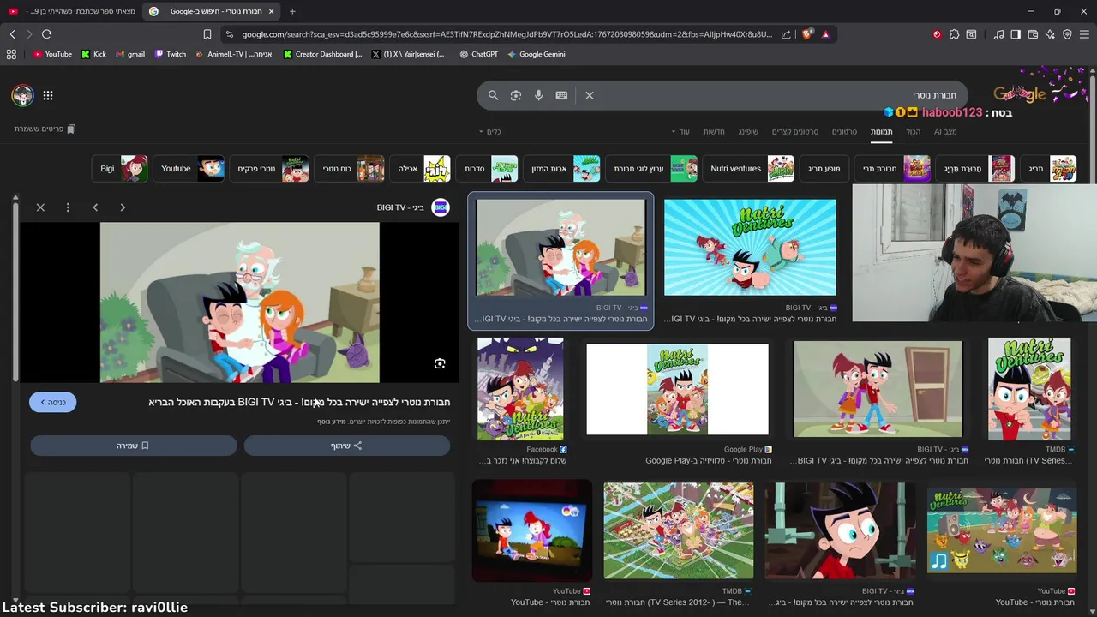Click the שמירה save button

tap(134, 446)
